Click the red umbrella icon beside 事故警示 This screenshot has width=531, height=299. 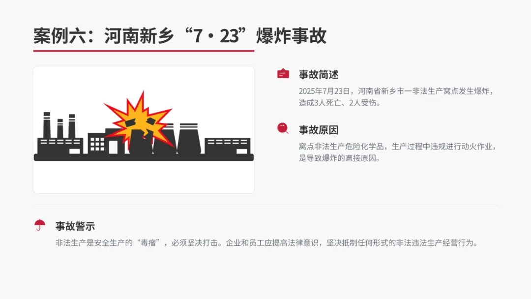[x=40, y=225]
